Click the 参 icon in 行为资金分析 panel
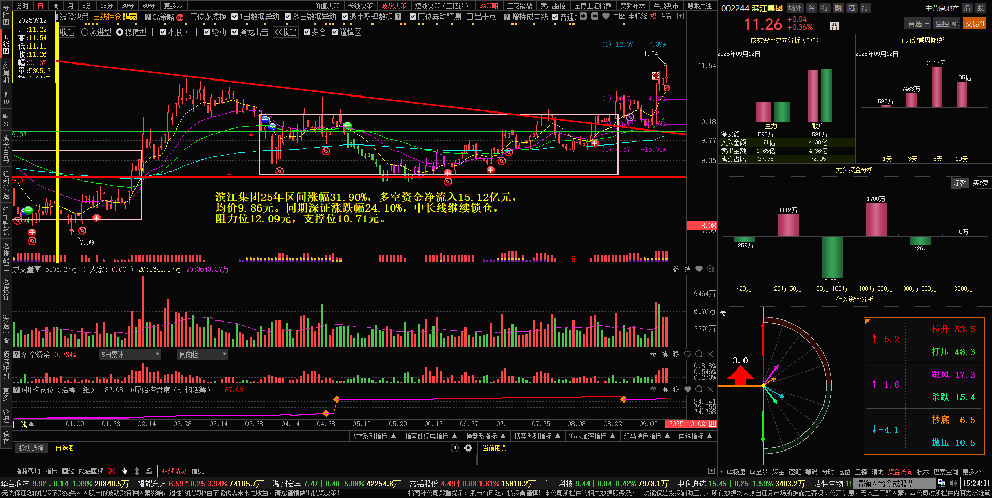Screen dimensions: 992x498 (723, 313)
